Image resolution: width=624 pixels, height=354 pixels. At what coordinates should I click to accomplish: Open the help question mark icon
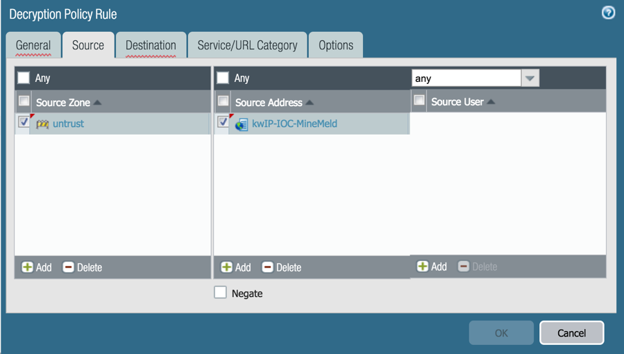click(608, 12)
